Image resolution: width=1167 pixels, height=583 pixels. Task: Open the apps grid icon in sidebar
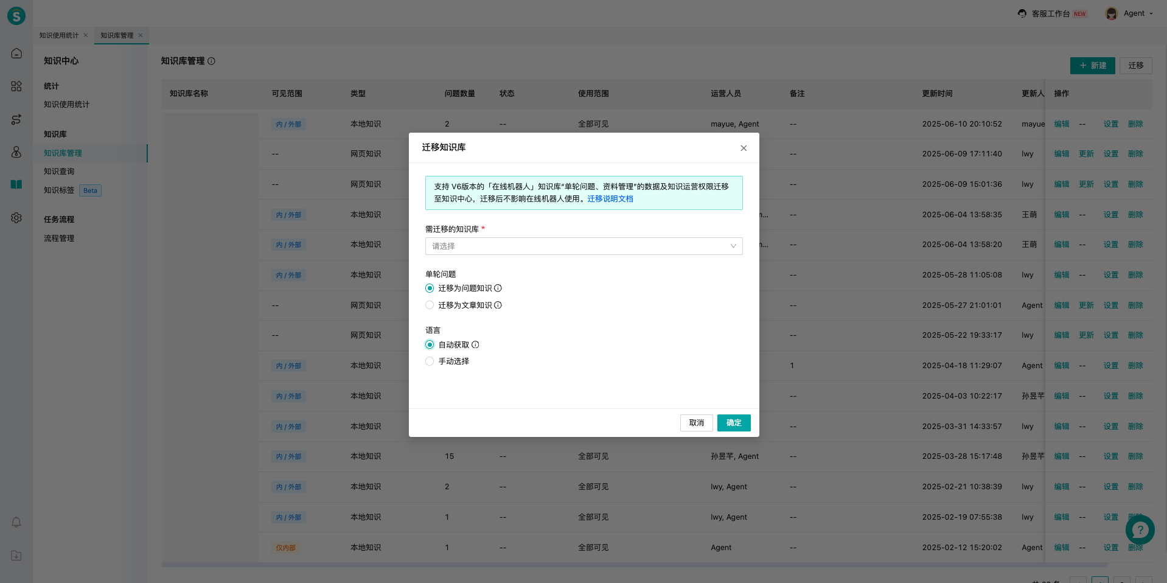pos(16,86)
